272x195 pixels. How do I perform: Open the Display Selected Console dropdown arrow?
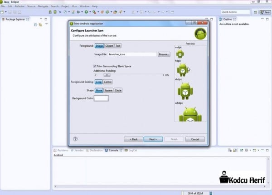pyautogui.click(x=250, y=150)
